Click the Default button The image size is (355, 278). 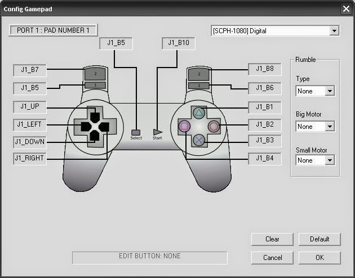(319, 239)
